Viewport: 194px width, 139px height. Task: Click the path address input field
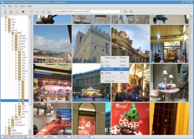(x=86, y=12)
